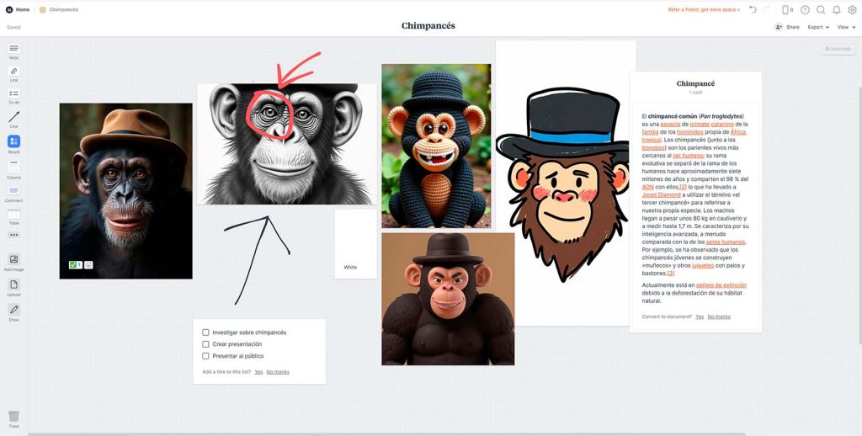Expand more tools via three-dots button
Screen dimensions: 862x436
pyautogui.click(x=13, y=235)
